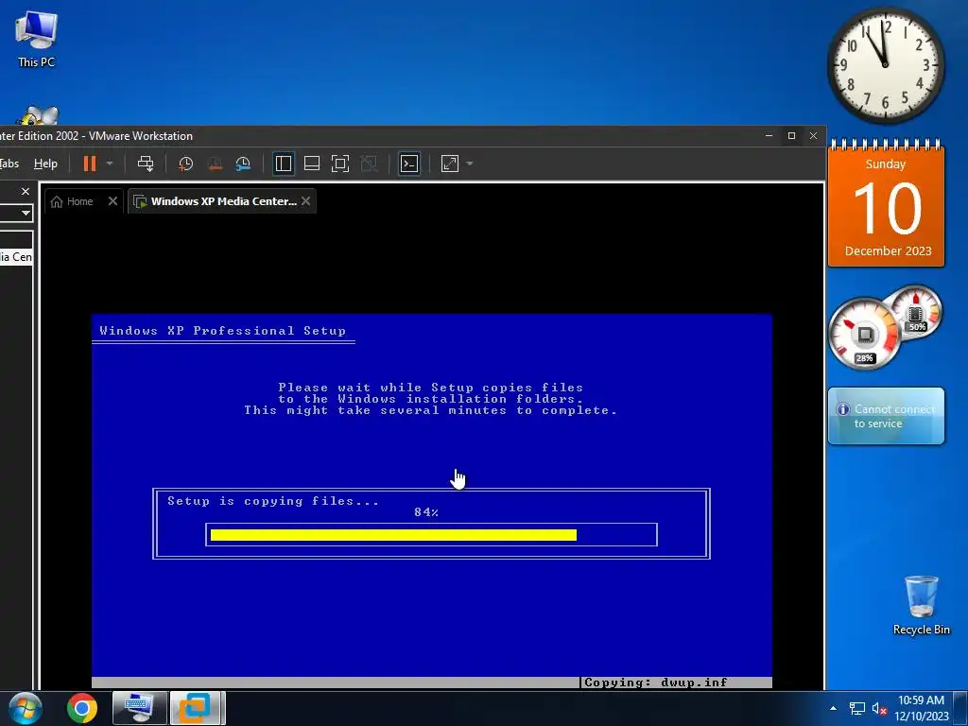Click the CPU meter gadget
Viewport: 968px width, 726px height.
point(864,334)
